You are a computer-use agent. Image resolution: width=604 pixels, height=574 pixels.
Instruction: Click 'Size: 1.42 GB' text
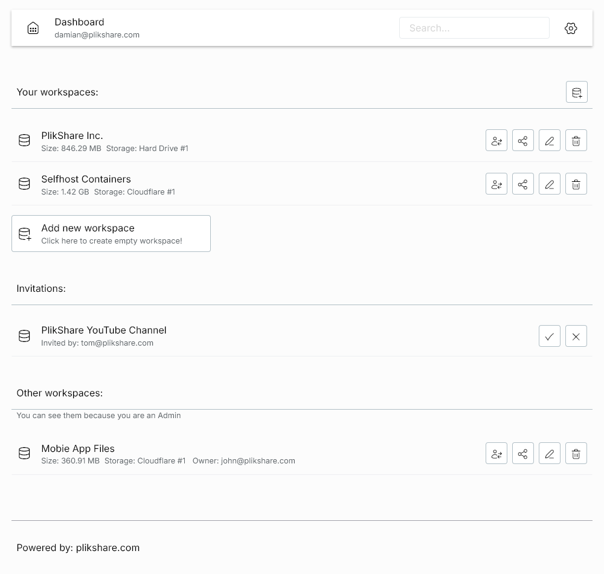click(x=65, y=192)
